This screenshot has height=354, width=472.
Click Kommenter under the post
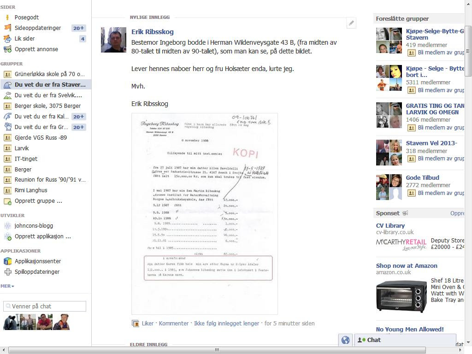tap(174, 323)
